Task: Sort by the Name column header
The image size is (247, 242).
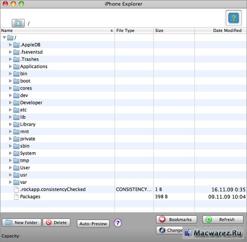Action: 57,30
